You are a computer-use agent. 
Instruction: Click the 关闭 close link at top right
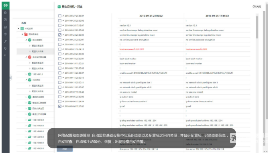click(257, 6)
